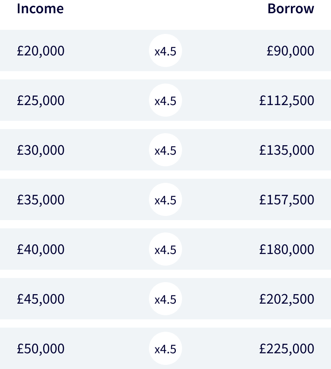The image size is (331, 369).
Task: Select the x4.5 multiplier in the £30,000 row
Action: point(165,150)
